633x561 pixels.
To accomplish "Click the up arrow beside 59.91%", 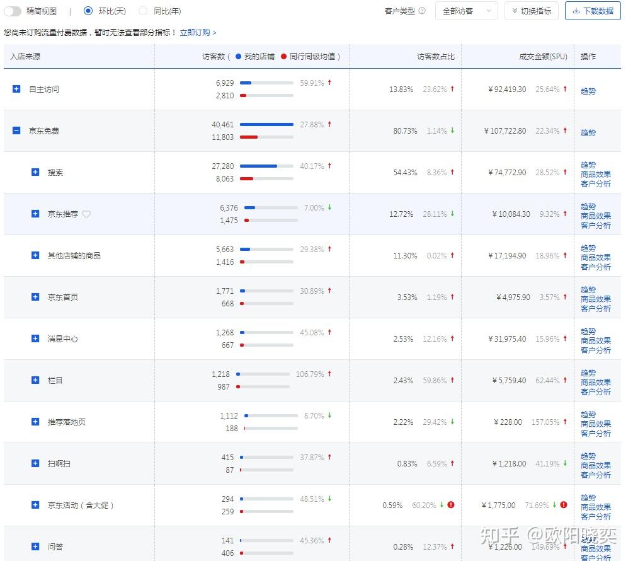I will pos(329,83).
